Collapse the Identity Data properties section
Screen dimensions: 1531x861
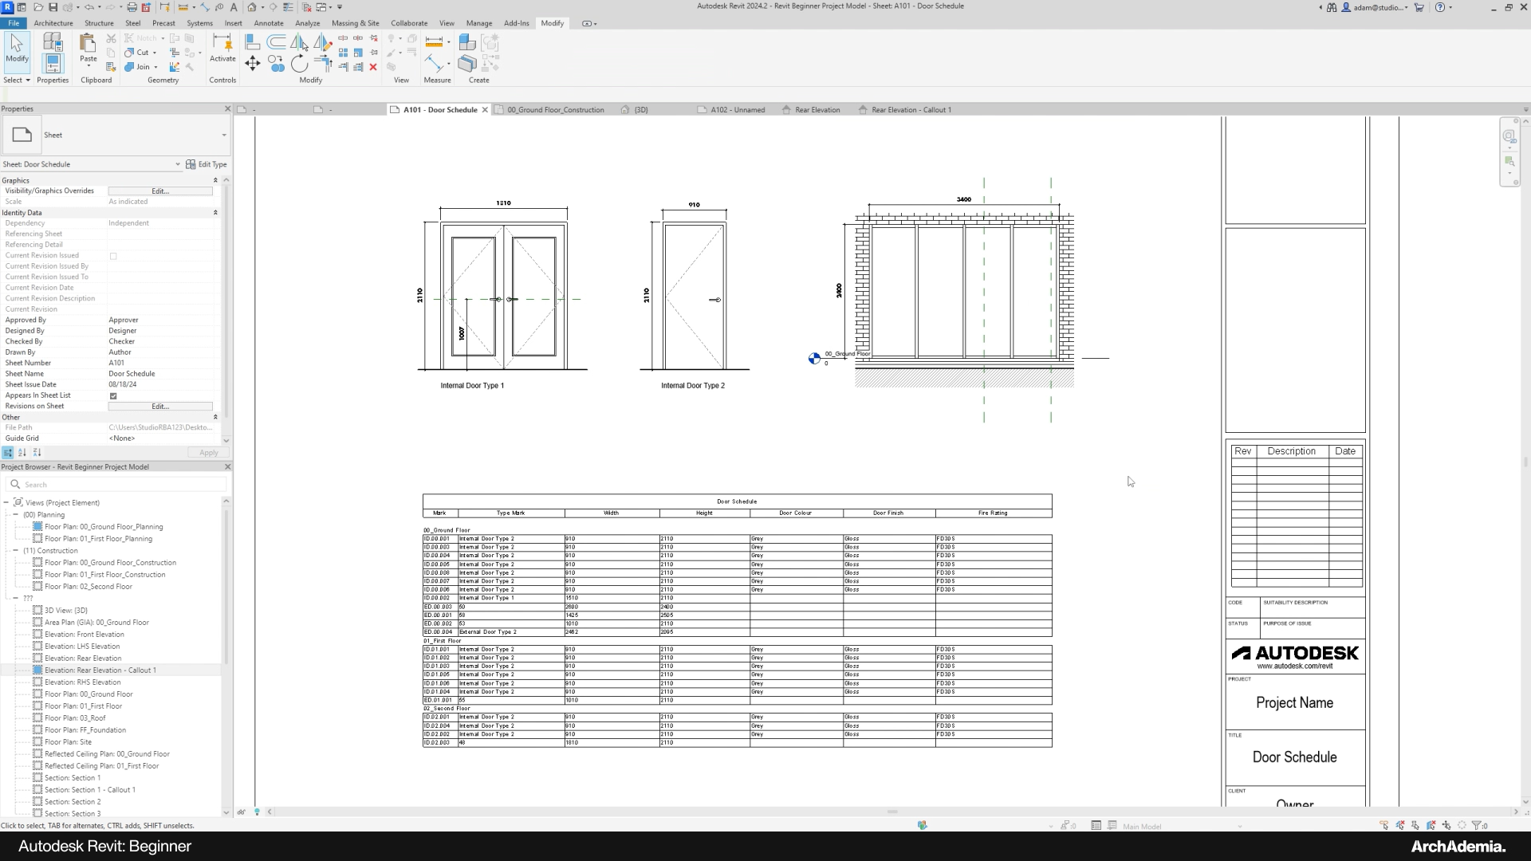click(x=215, y=213)
